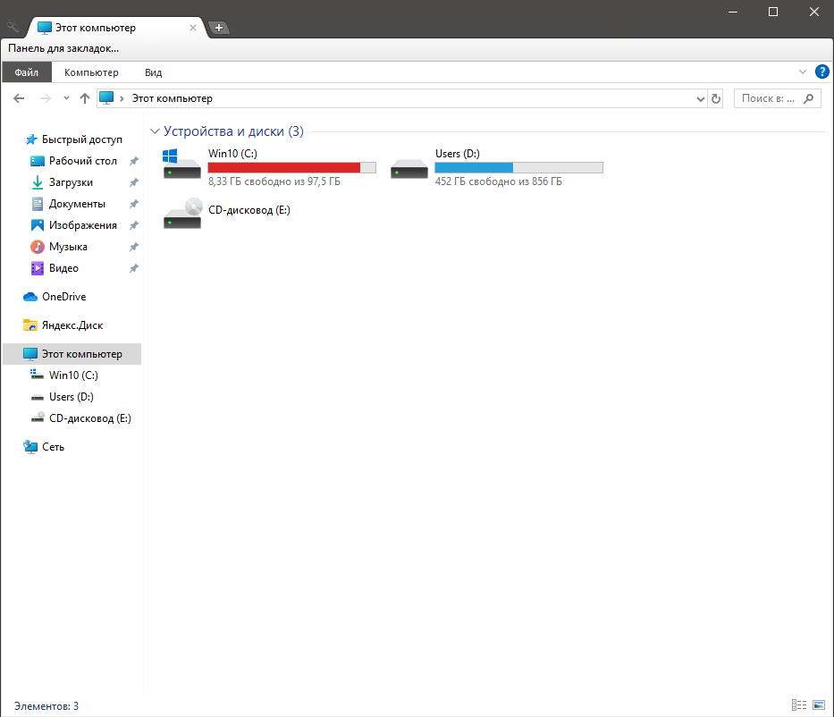This screenshot has width=834, height=717.
Task: Select OneDrive in the navigation pane
Action: point(63,297)
